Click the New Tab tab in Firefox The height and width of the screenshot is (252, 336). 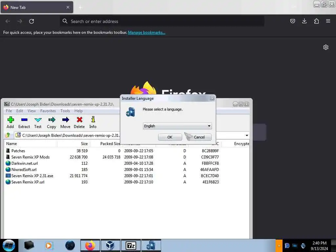pos(37,7)
